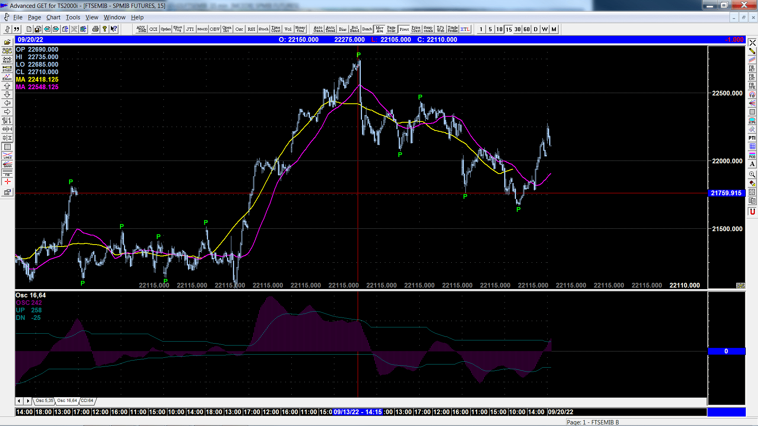This screenshot has height=426, width=758.
Task: Switch to the CCI 64 tab
Action: point(87,401)
